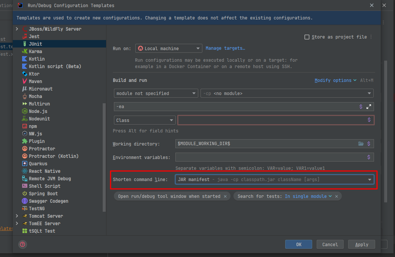
Task: Click the NW.js template icon
Action: [25, 134]
